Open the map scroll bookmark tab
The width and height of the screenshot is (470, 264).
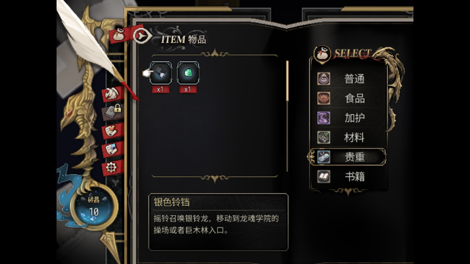[x=112, y=149]
